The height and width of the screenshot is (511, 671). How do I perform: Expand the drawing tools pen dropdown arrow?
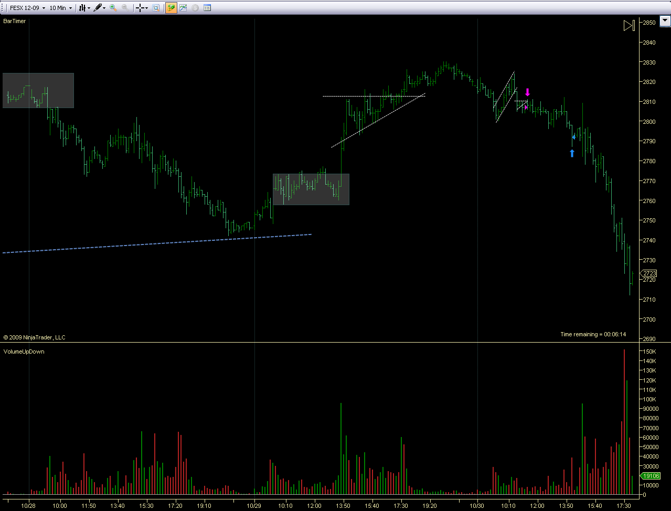coord(104,8)
